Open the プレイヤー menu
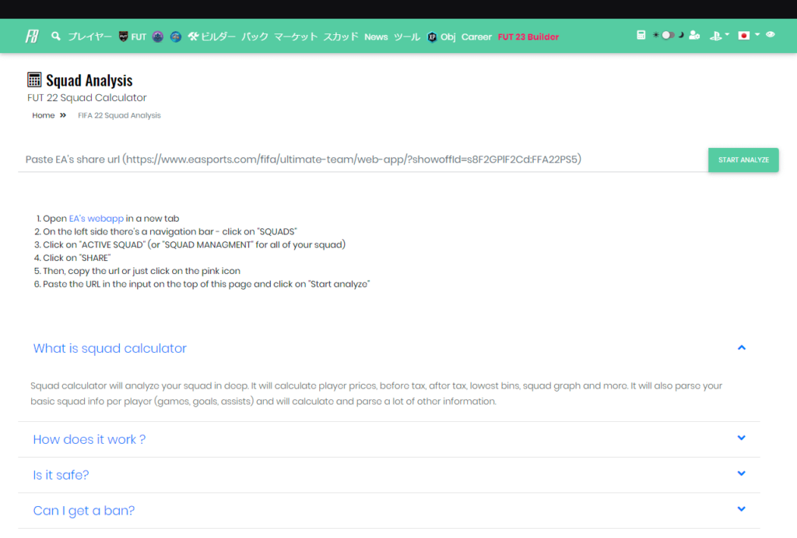This screenshot has width=797, height=538. [90, 37]
